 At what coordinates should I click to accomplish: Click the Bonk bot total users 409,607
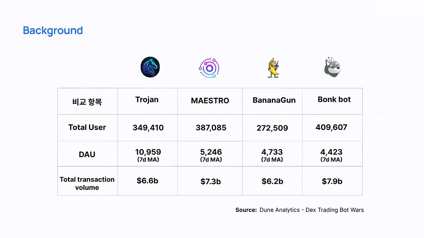pyautogui.click(x=332, y=127)
